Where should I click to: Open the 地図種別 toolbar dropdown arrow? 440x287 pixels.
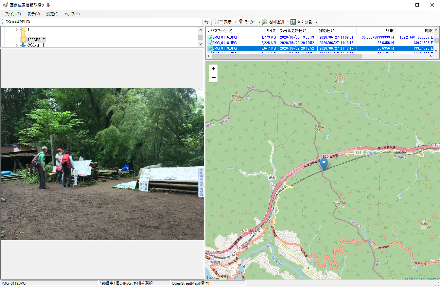(x=288, y=22)
